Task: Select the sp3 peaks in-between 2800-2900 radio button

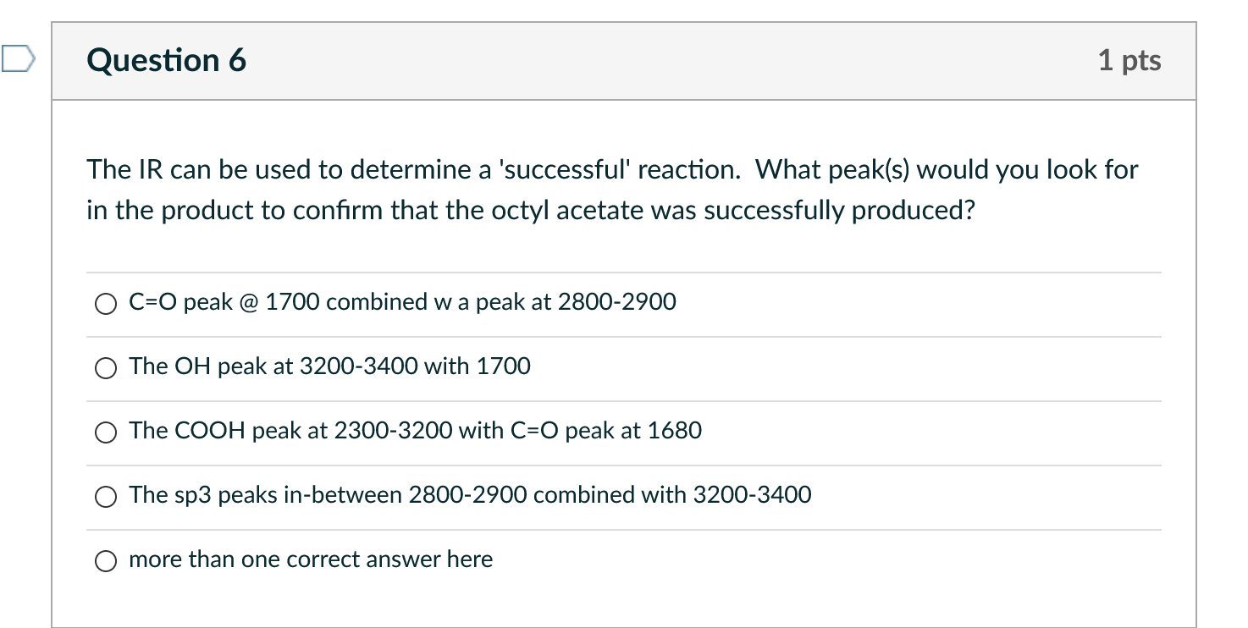Action: pyautogui.click(x=105, y=497)
